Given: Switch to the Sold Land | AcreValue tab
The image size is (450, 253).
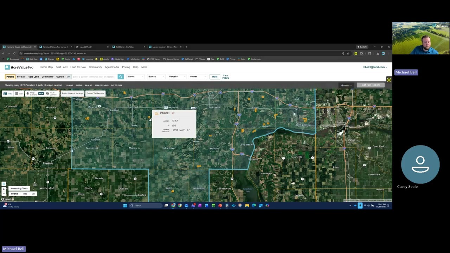Looking at the screenshot, I should [128, 47].
